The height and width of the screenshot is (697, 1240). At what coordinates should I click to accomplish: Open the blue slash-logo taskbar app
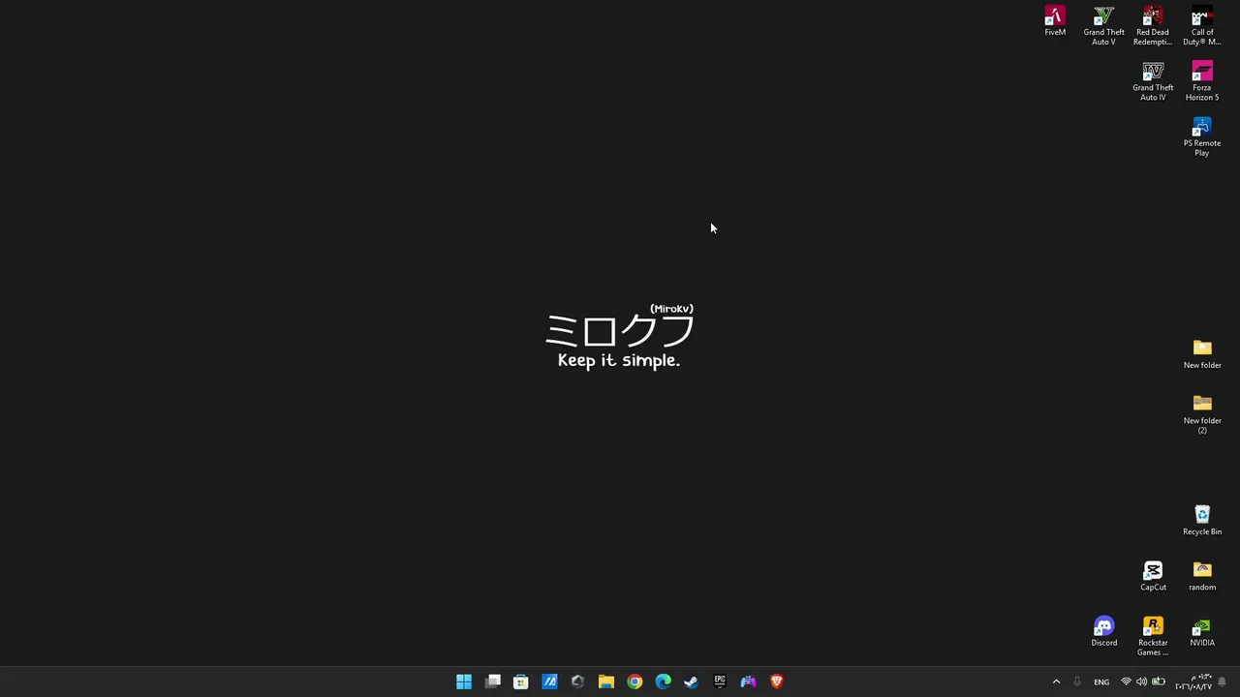coord(549,682)
